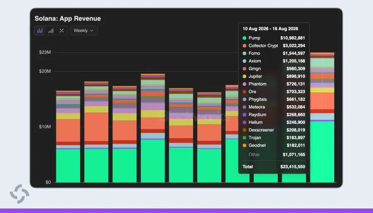Click the gray circular logo below the chart
The image size is (373, 213).
pyautogui.click(x=19, y=194)
